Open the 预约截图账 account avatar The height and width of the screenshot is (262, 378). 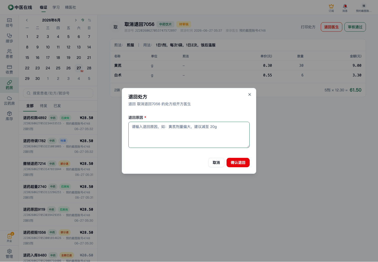tap(364, 8)
